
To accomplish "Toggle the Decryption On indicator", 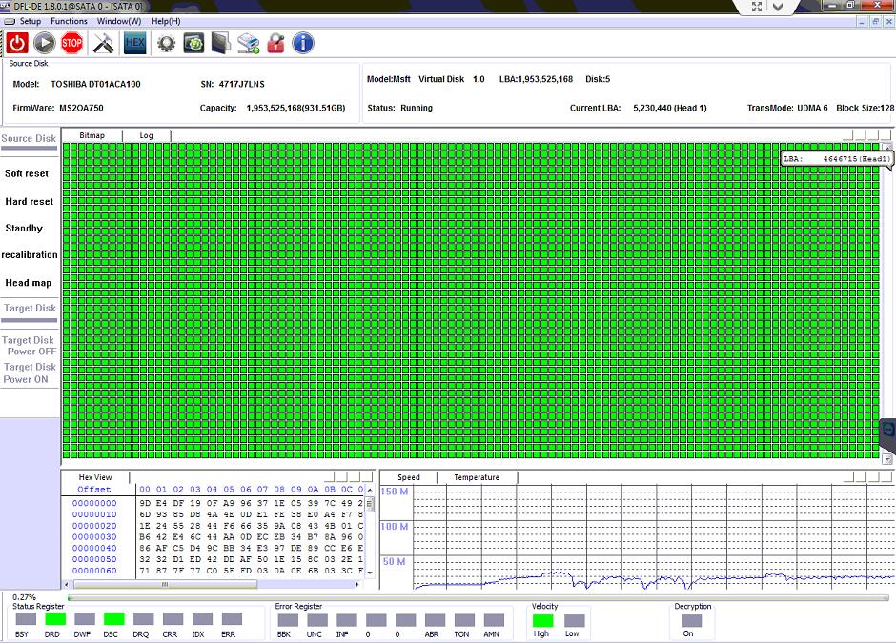I will [691, 620].
